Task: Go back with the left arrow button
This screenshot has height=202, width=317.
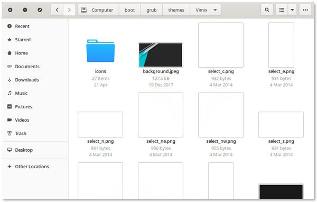Action: 57,10
